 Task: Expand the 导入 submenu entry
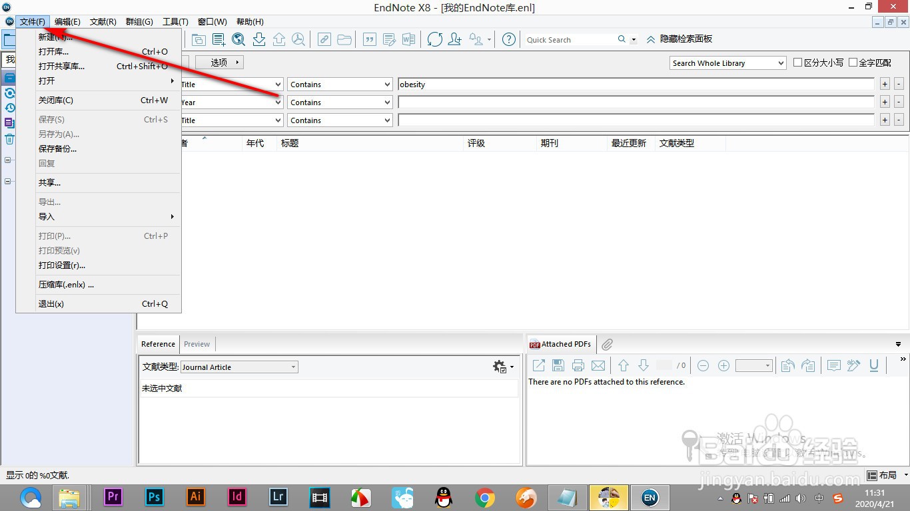tap(99, 216)
